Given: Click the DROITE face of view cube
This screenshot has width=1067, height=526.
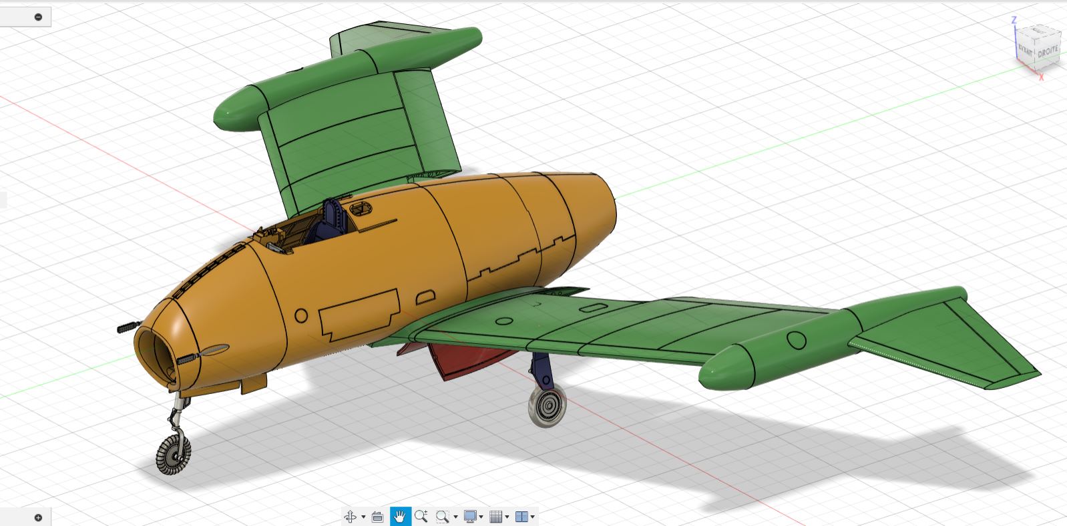Looking at the screenshot, I should coord(1048,51).
